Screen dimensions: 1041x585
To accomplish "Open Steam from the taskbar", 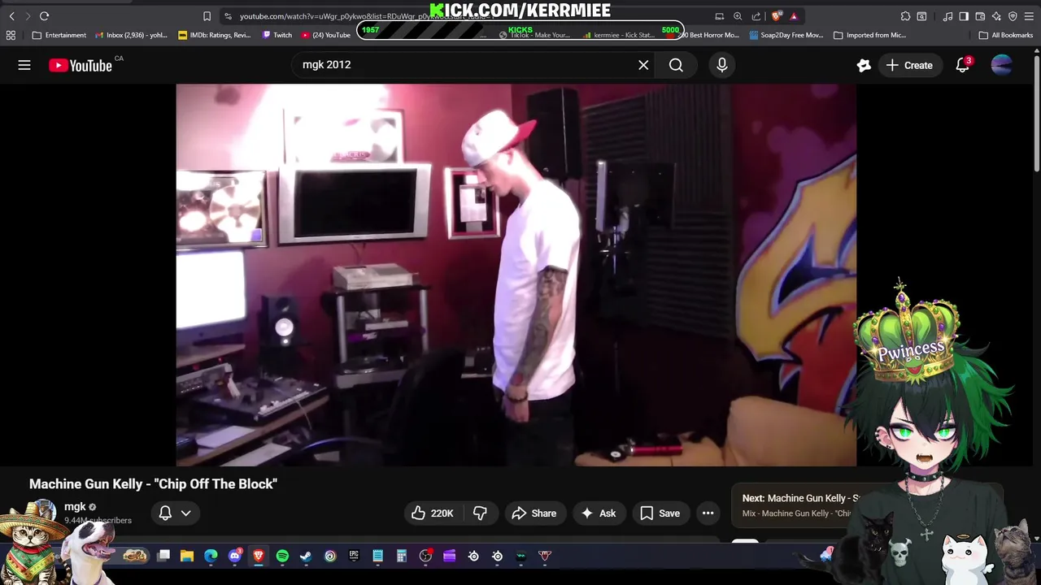I will [x=306, y=556].
